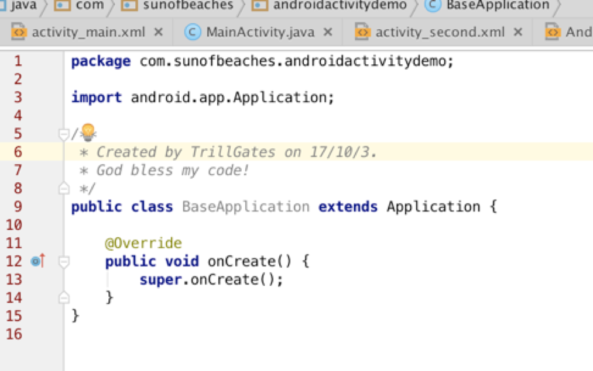Click the 'God bless my code!' comment
This screenshot has height=371, width=593.
164,171
